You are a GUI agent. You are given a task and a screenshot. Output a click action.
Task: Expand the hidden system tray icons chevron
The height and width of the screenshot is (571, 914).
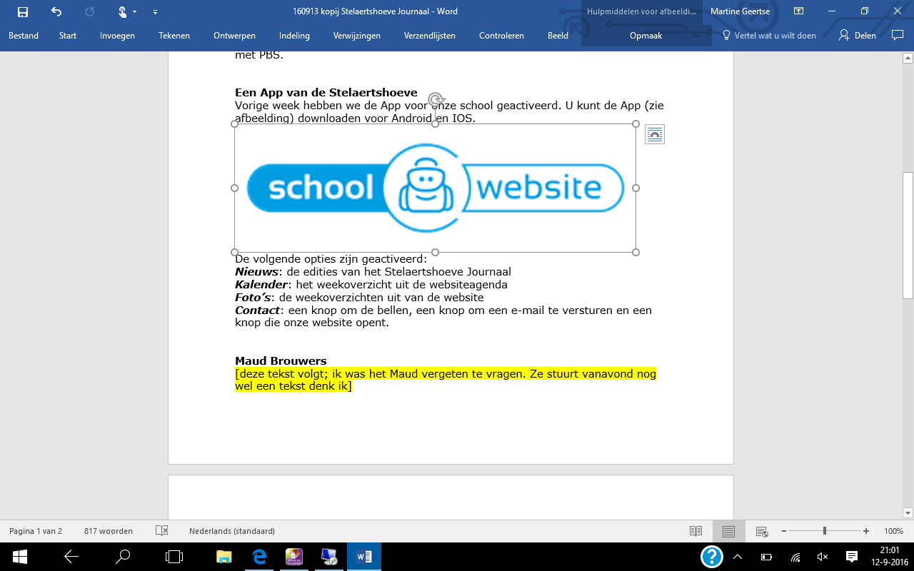(738, 556)
